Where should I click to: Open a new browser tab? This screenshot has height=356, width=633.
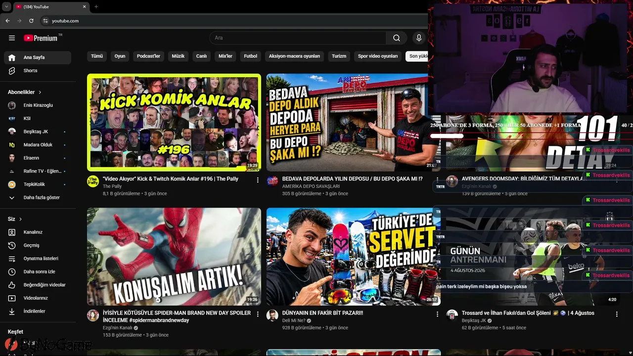point(96,6)
